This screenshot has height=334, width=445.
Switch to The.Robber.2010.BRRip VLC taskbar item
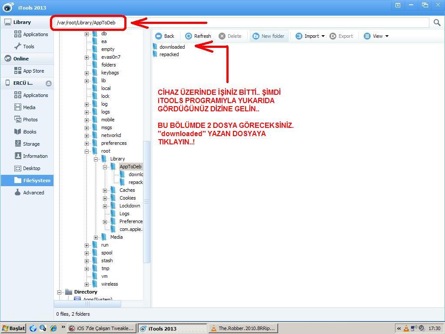pyautogui.click(x=243, y=328)
